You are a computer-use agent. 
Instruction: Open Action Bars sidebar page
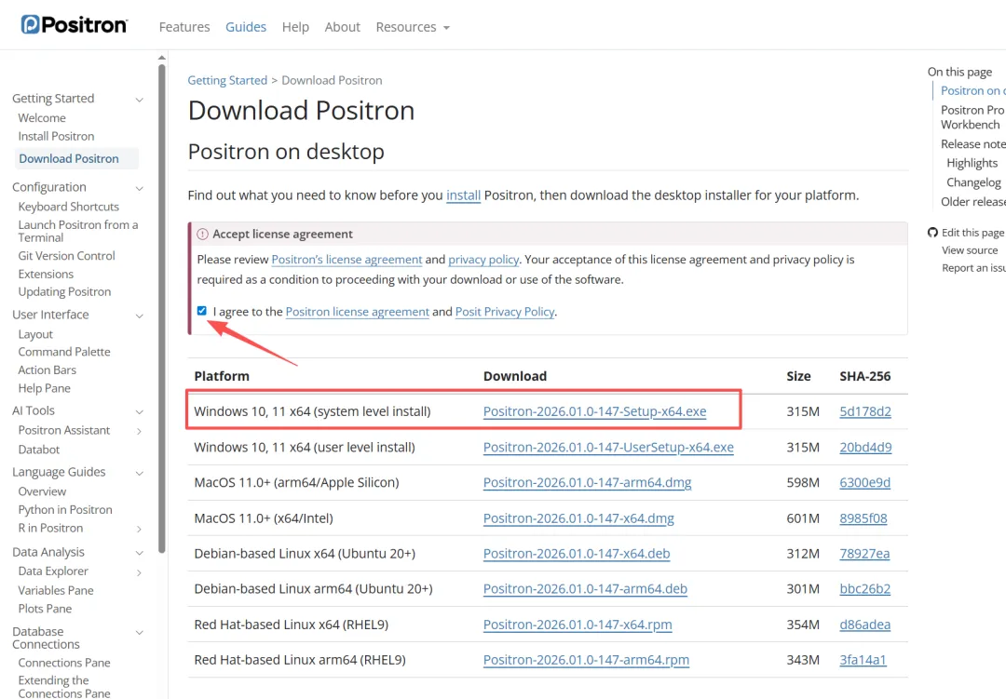(x=47, y=370)
